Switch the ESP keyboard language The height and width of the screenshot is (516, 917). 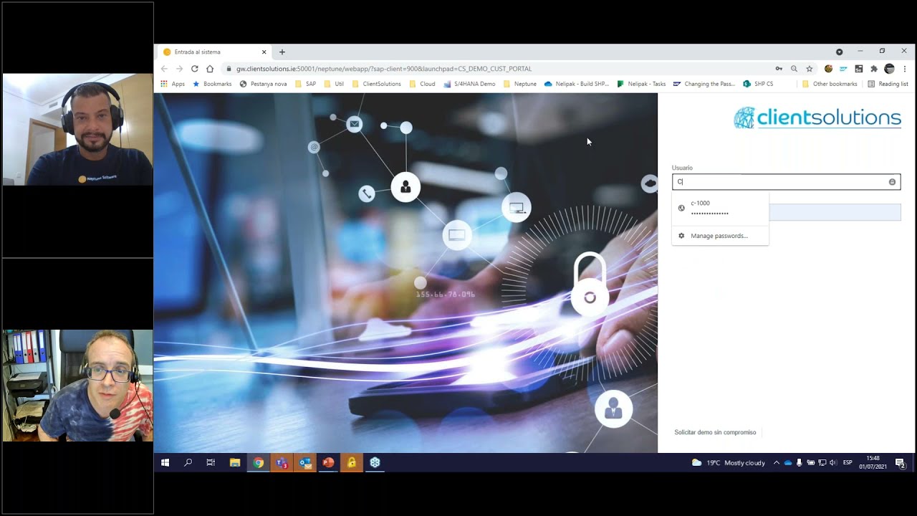[848, 463]
